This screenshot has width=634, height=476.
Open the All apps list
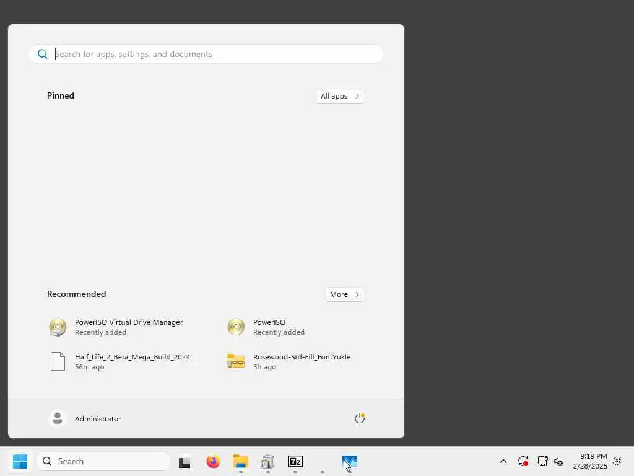pyautogui.click(x=340, y=96)
